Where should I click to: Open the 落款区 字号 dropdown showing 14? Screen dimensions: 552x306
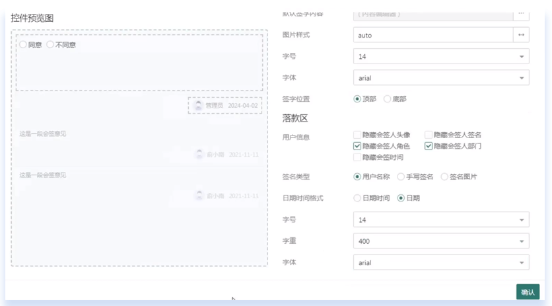pos(441,219)
